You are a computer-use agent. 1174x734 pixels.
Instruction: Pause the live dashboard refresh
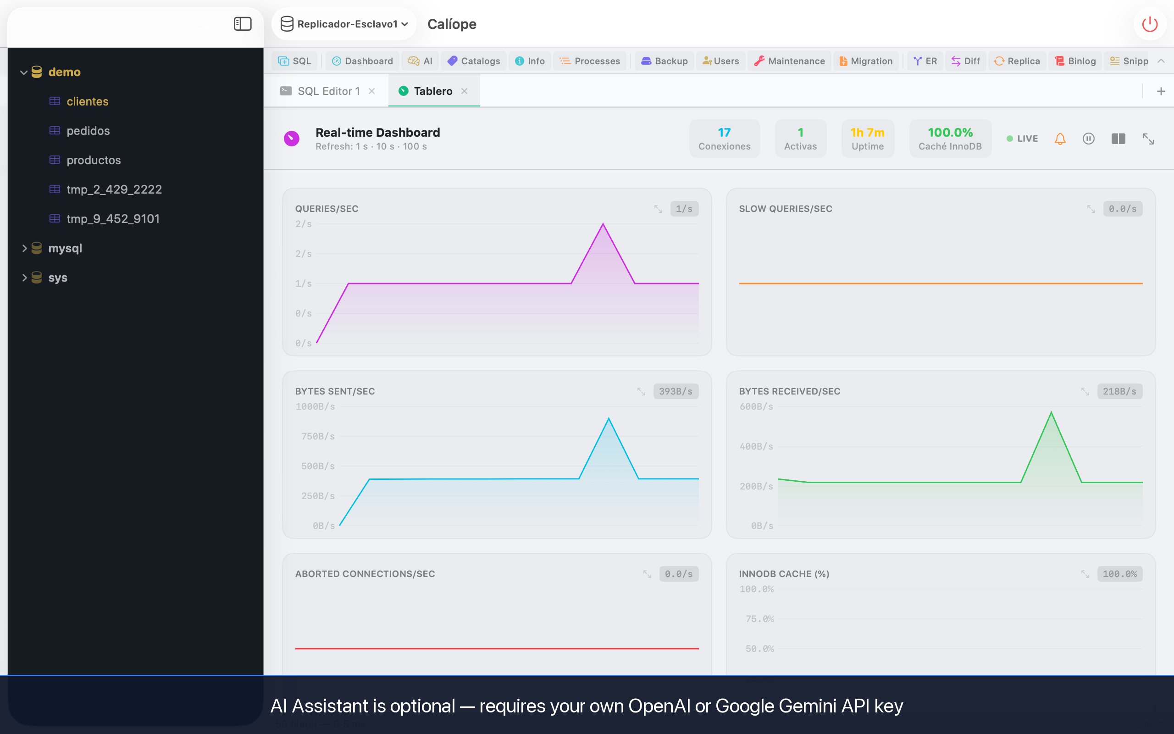click(x=1089, y=139)
